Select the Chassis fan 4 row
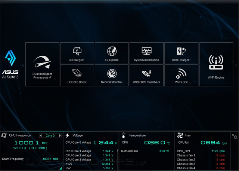Screen dimensions: 239x171 (201, 168)
